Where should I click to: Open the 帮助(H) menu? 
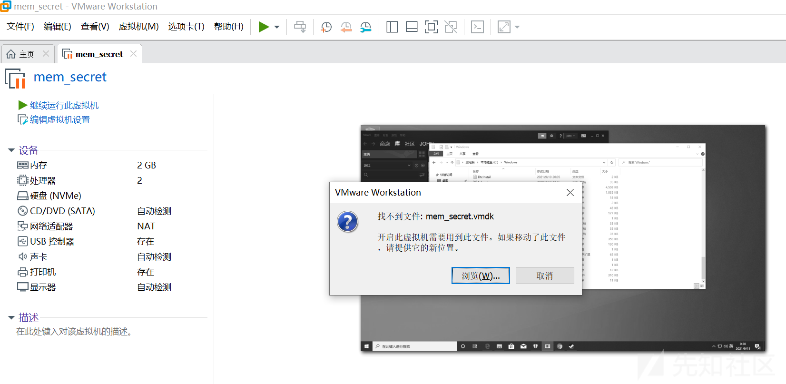[x=229, y=27]
